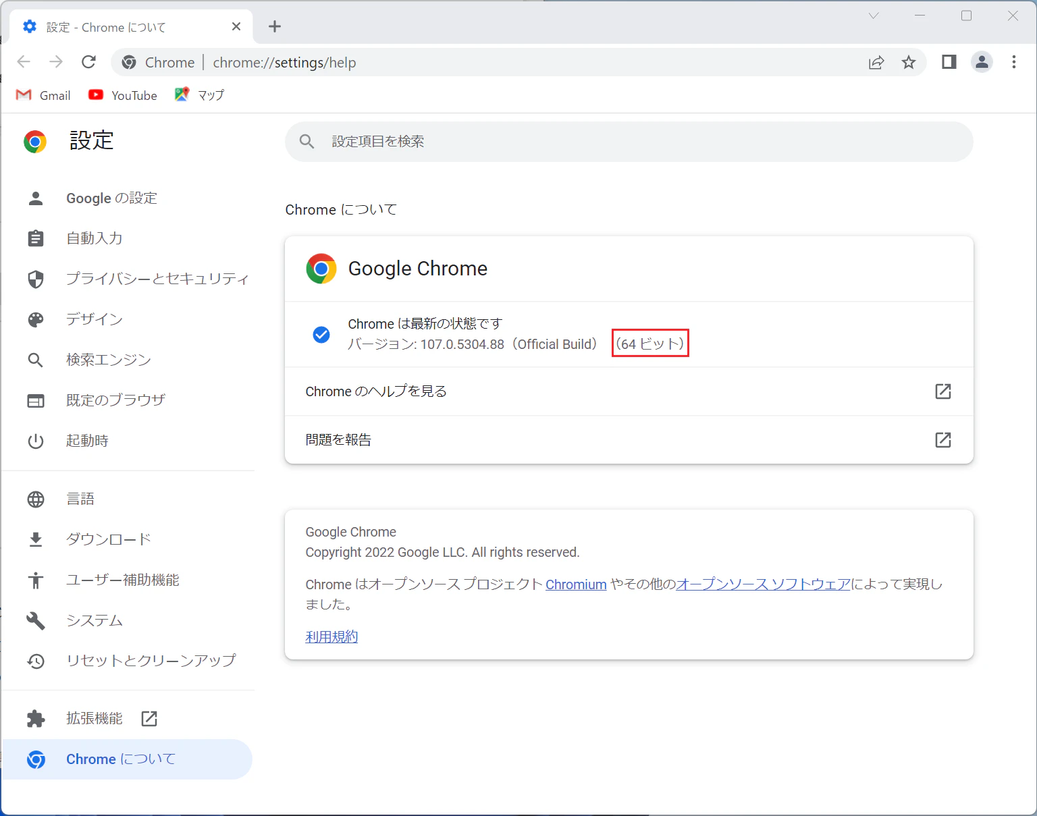Click the clipboard icon for 自動入力

click(36, 238)
